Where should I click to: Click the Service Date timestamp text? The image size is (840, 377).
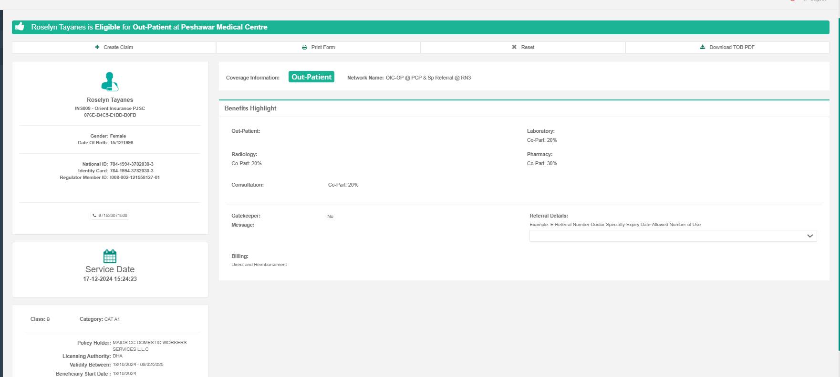pyautogui.click(x=110, y=279)
